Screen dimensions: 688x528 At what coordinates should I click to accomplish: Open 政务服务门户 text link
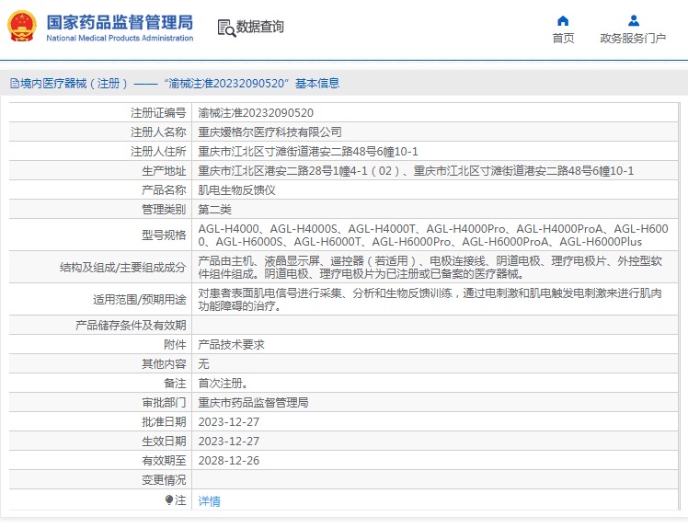pos(633,39)
